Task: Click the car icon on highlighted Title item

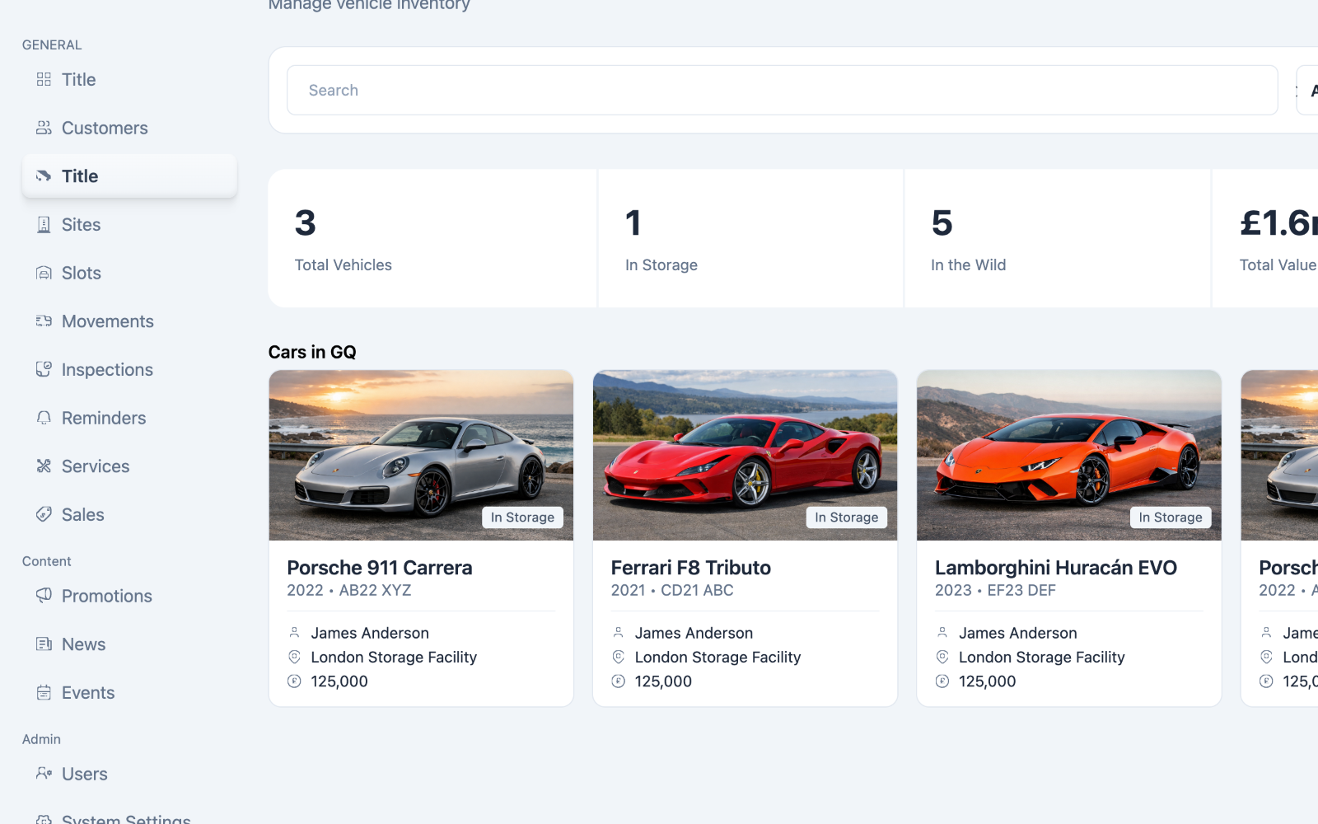Action: click(44, 176)
